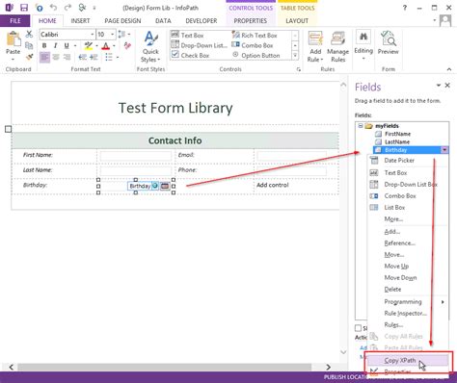Click the Redo arrow in quick access toolbar
457x383 pixels.
tap(67, 8)
